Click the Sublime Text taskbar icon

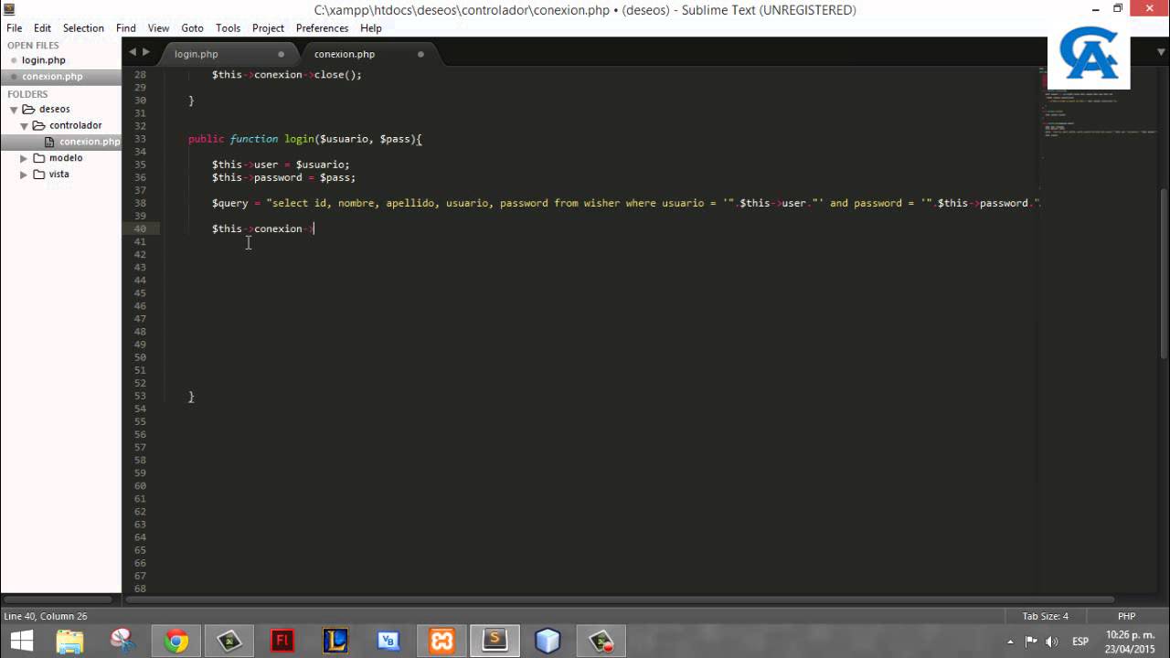pos(495,641)
